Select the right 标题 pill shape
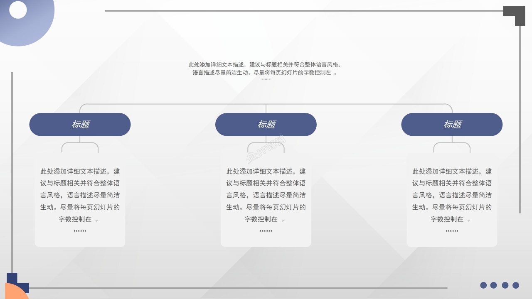Image resolution: width=532 pixels, height=299 pixels. coord(452,125)
